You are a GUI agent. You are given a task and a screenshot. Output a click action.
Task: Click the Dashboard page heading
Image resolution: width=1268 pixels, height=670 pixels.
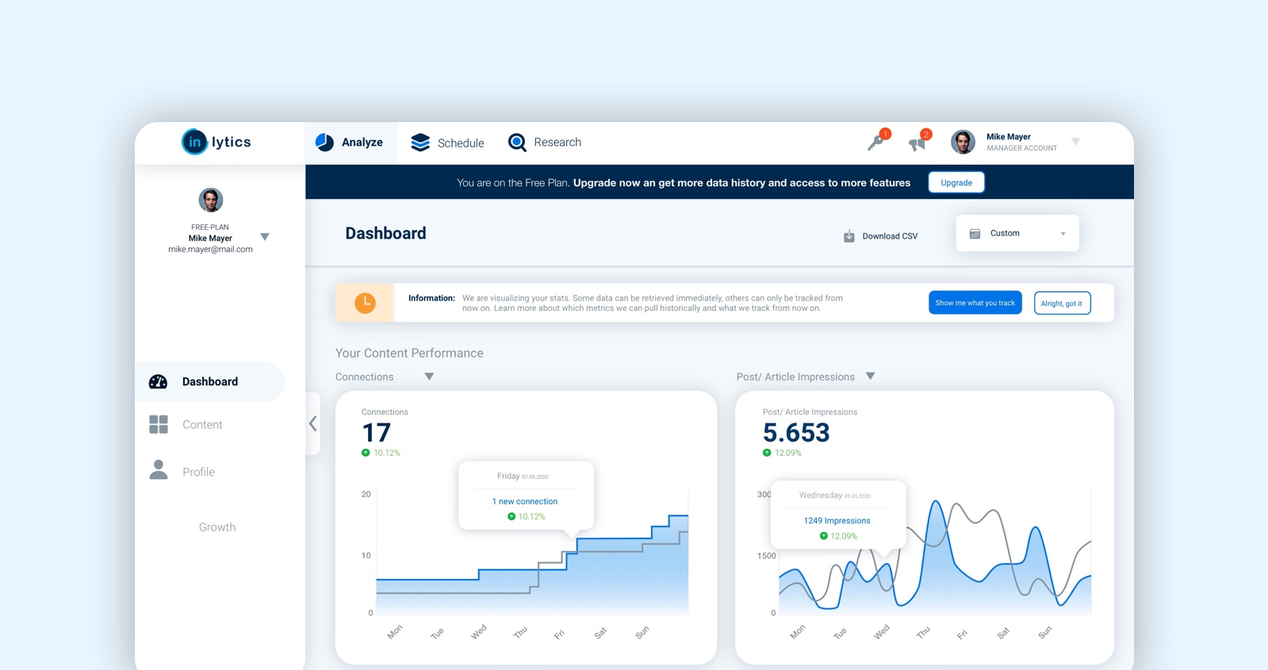[x=385, y=233]
